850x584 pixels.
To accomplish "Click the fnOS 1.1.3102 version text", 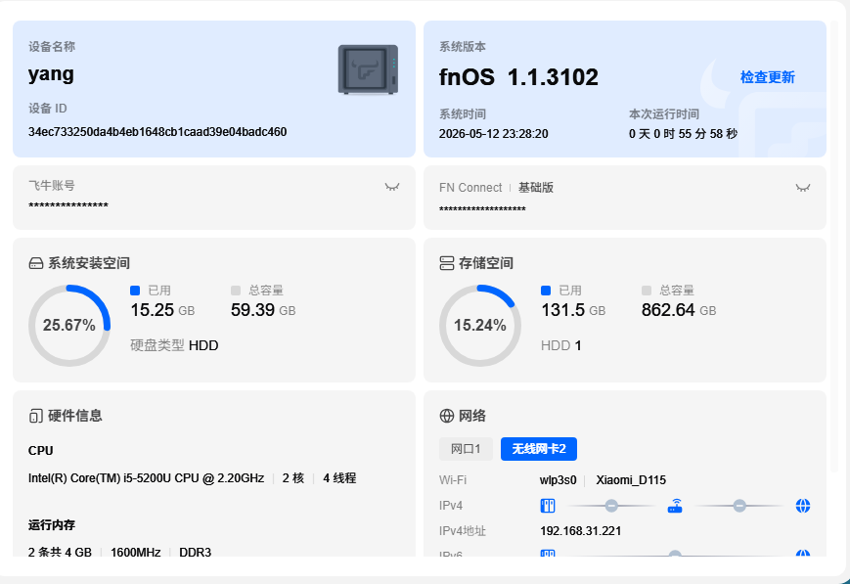I will pos(518,77).
